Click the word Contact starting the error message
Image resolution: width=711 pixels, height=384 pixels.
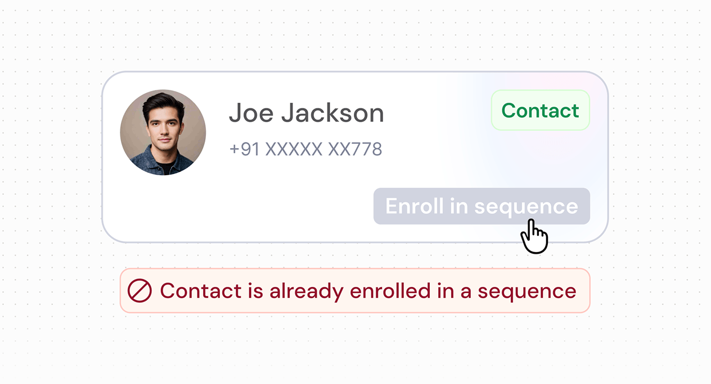[193, 291]
